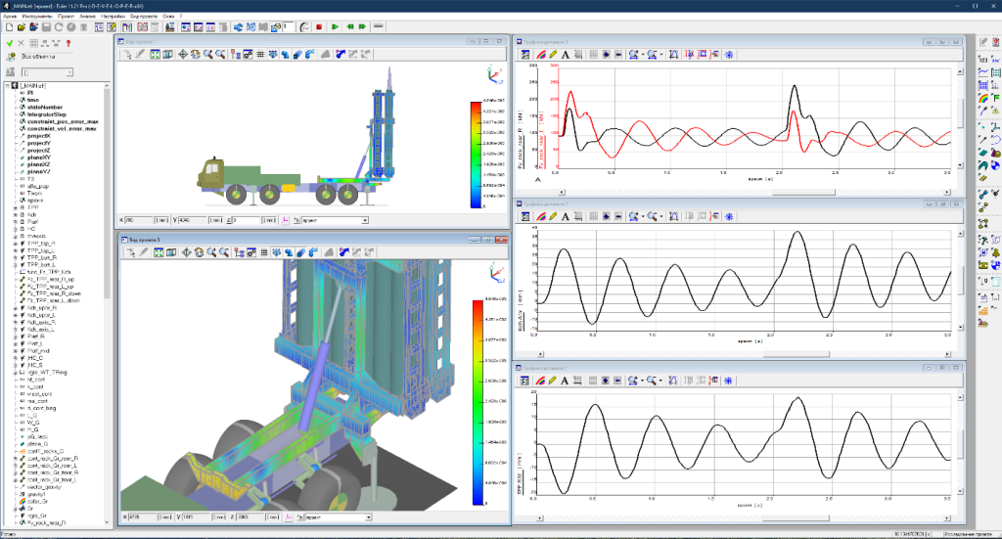Open the 'Настройки' menu
This screenshot has height=539, width=1002.
[113, 16]
